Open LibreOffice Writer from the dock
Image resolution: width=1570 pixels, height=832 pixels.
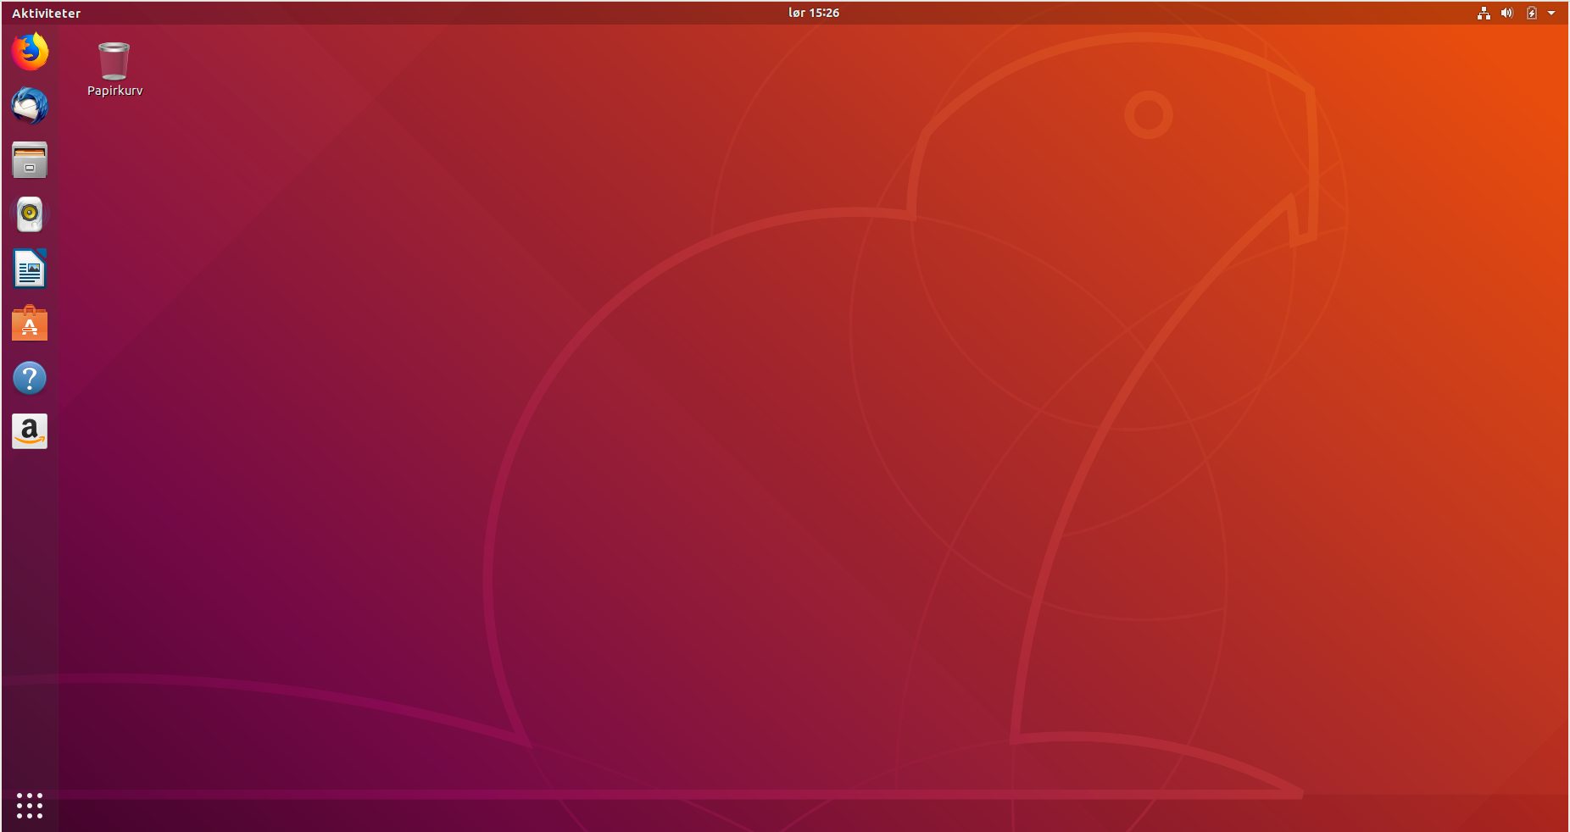coord(30,269)
